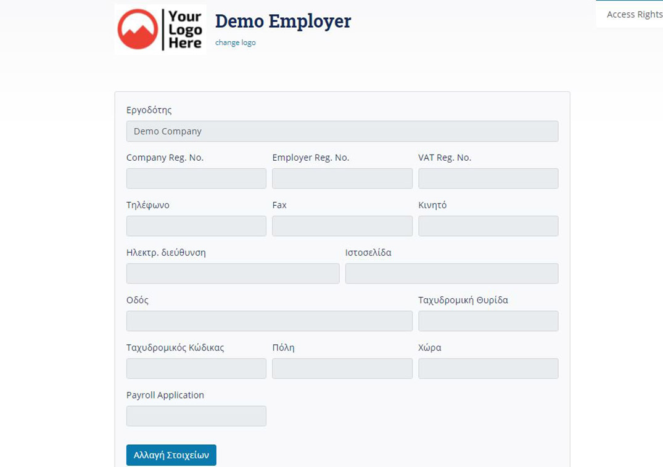Click the Κινητό label
Image resolution: width=663 pixels, height=467 pixels.
click(432, 205)
